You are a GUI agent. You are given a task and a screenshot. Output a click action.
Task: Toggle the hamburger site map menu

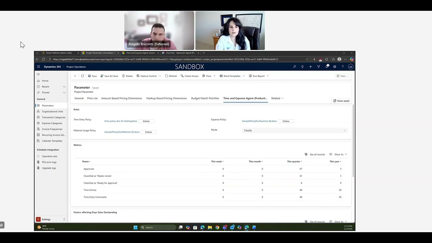coord(38,74)
